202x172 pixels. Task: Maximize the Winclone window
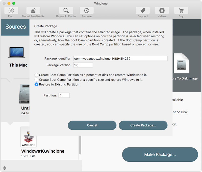pos(14,3)
